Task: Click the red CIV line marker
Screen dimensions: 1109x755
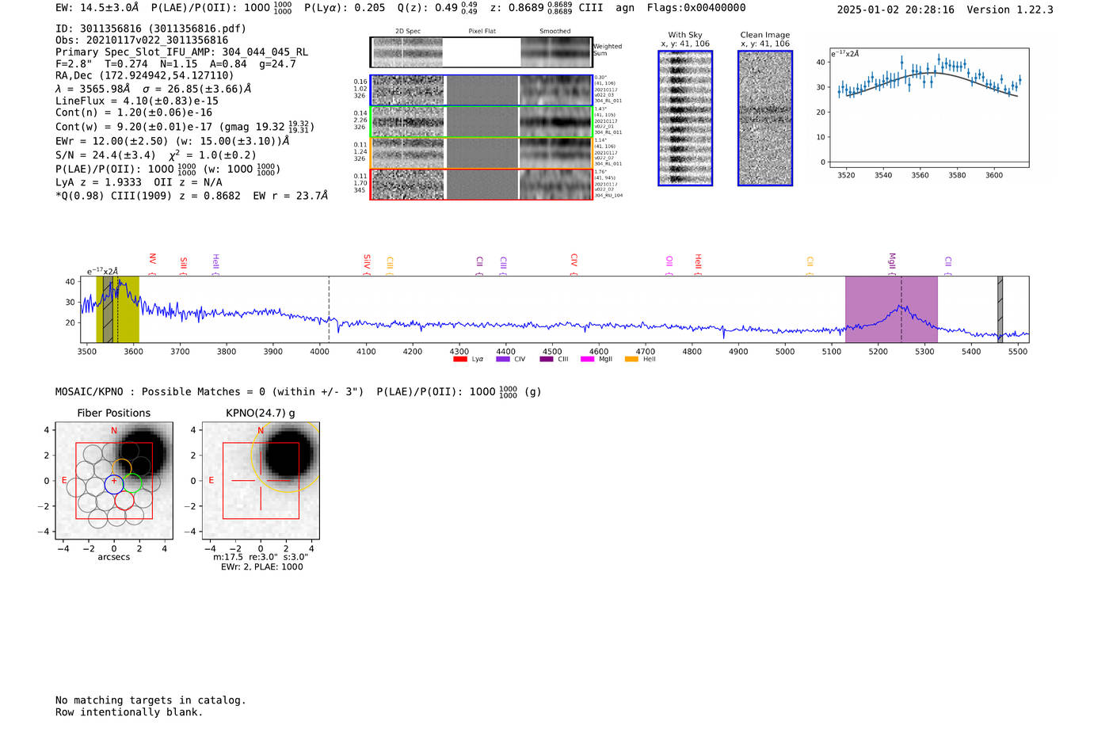Action: point(574,265)
